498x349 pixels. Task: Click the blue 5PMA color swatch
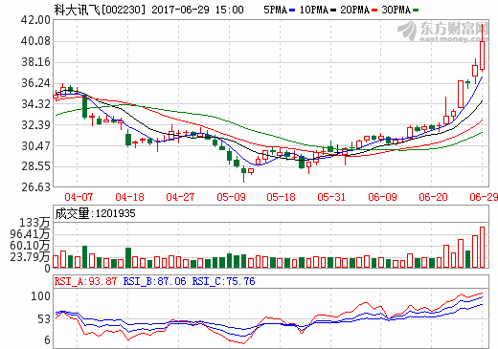(292, 11)
